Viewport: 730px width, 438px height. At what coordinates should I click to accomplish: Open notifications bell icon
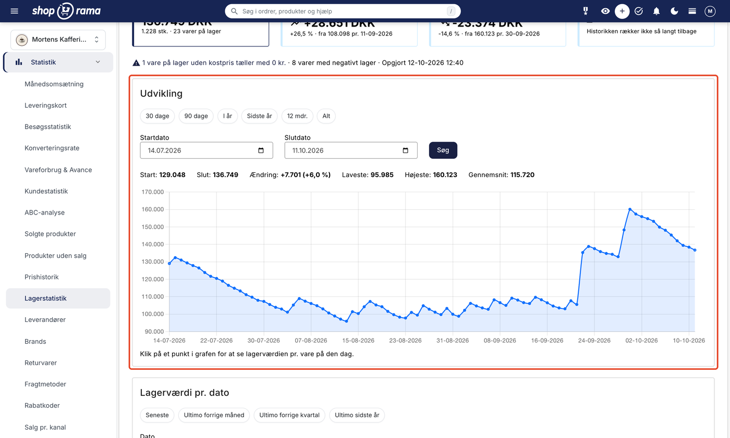point(656,11)
